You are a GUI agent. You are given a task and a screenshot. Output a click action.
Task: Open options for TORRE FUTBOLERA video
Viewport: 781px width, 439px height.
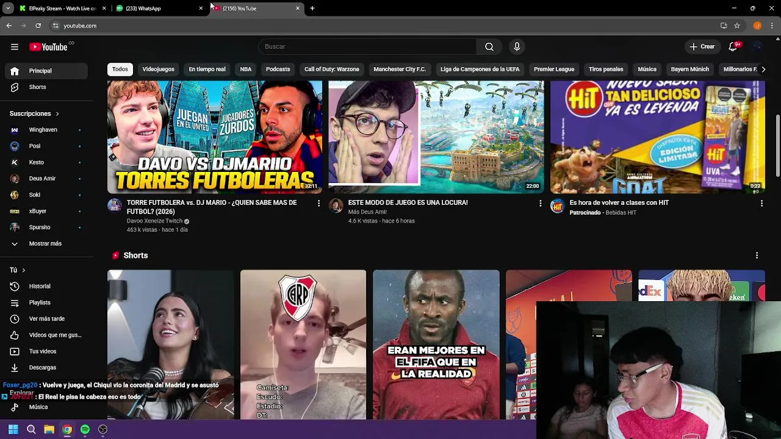pos(319,203)
